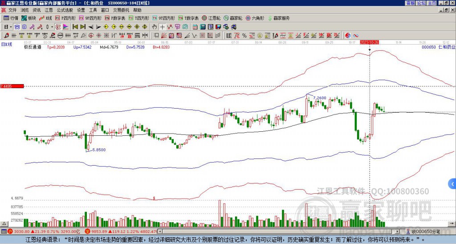Image resolution: width=456 pixels, height=244 pixels.
Task: Click the 论坛 forum button
Action: [421, 3]
